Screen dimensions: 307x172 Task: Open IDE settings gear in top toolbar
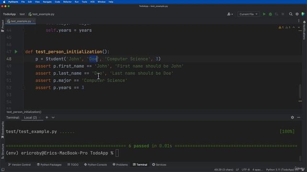coord(297,14)
